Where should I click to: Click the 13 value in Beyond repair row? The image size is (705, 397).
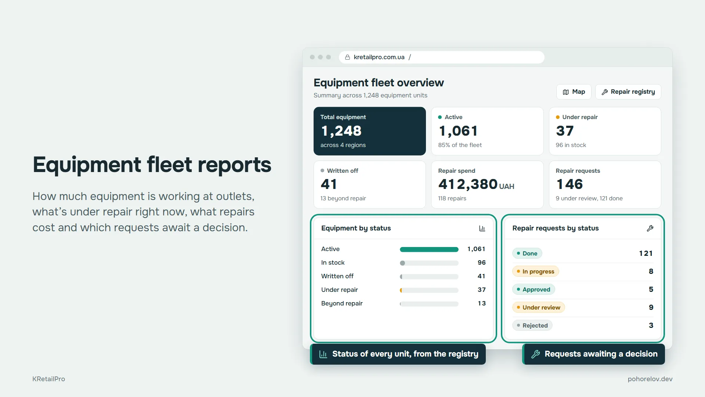tap(481, 304)
